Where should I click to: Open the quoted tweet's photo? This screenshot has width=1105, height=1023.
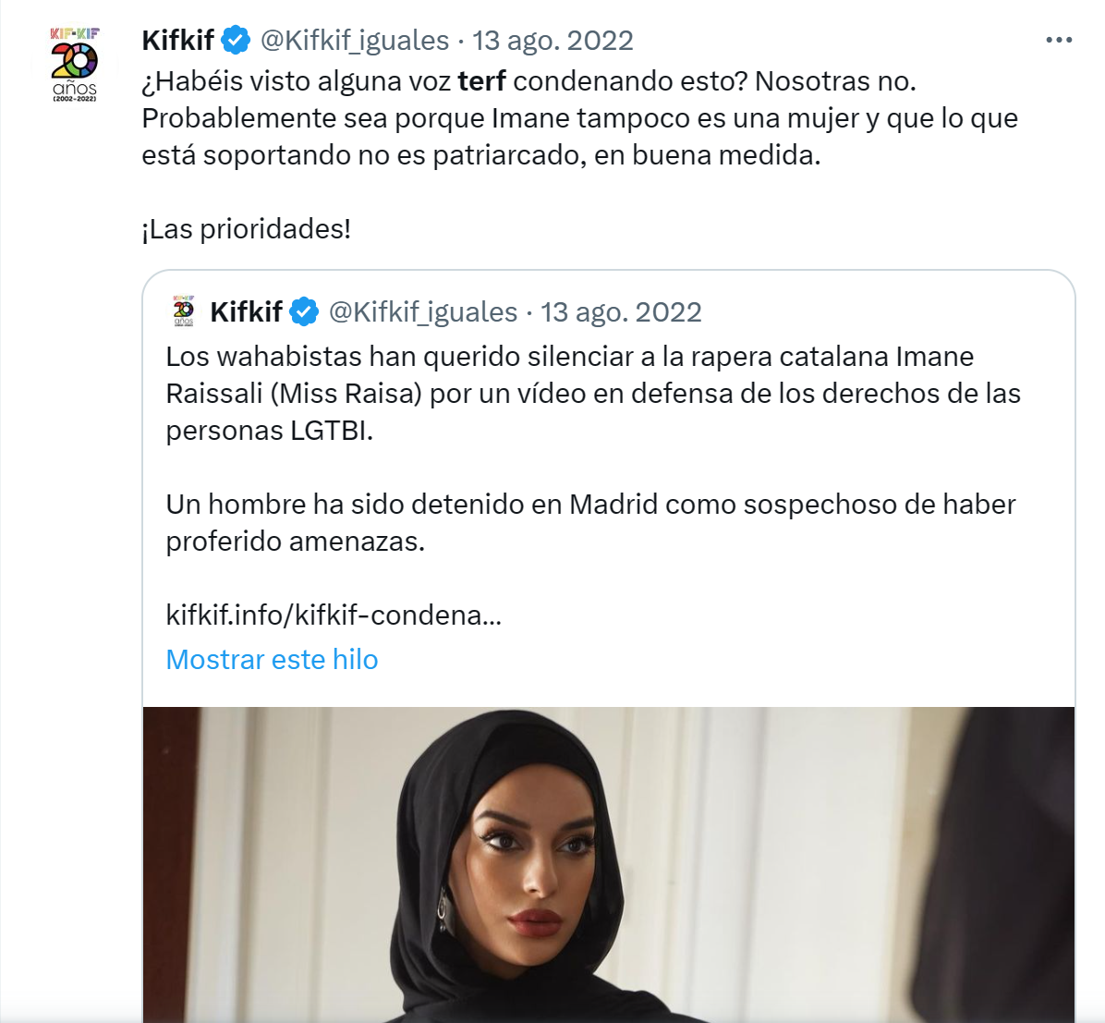point(609,864)
